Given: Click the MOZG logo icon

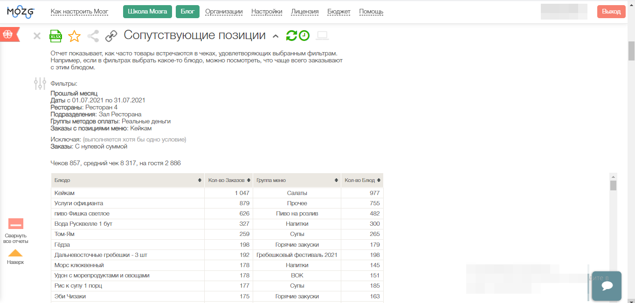Looking at the screenshot, I should point(20,12).
